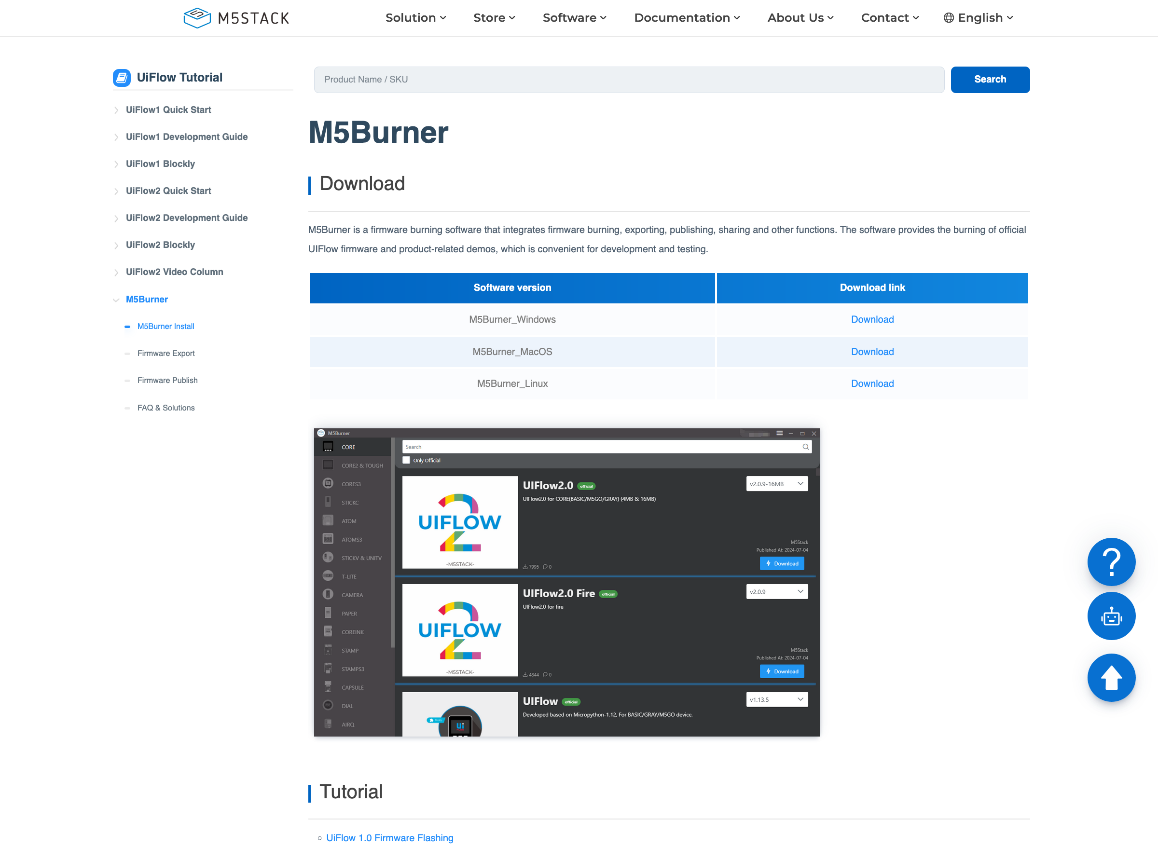Open the Software dropdown menu
This screenshot has height=847, width=1158.
[574, 18]
